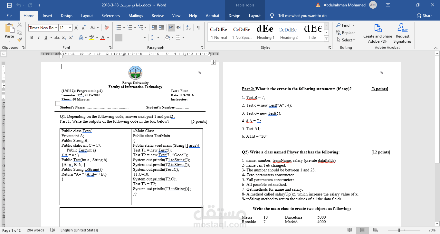
Task: Click the 284 words count
Action: point(35,230)
